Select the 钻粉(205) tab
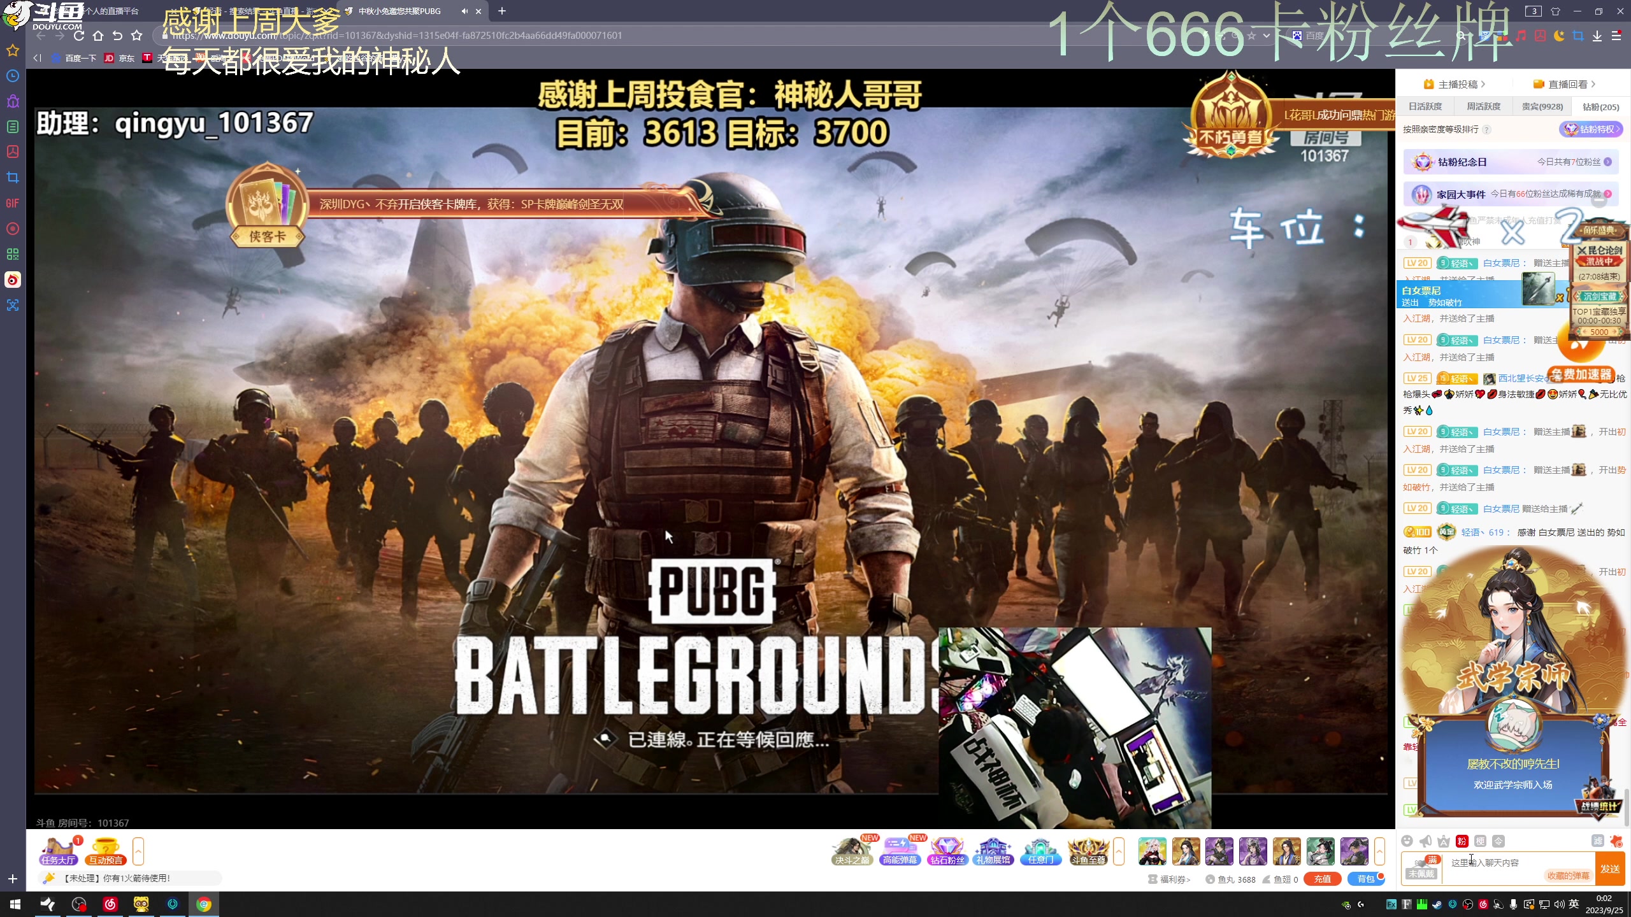Image resolution: width=1631 pixels, height=917 pixels. pos(1601,106)
